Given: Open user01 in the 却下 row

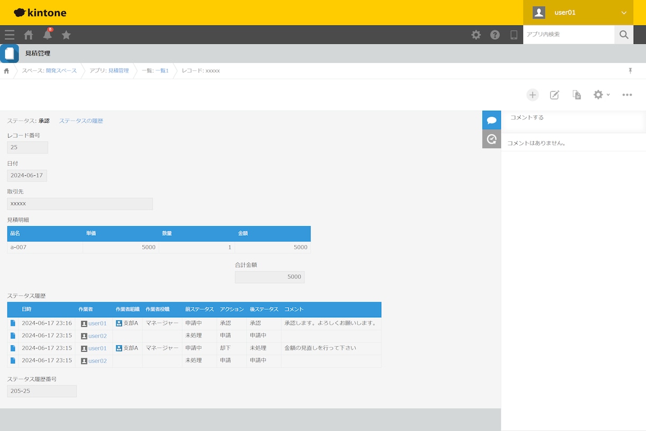Looking at the screenshot, I should coord(97,348).
